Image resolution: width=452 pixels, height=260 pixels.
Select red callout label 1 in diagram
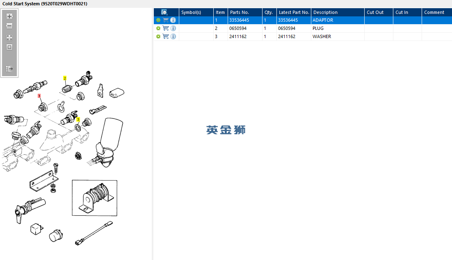(39, 96)
